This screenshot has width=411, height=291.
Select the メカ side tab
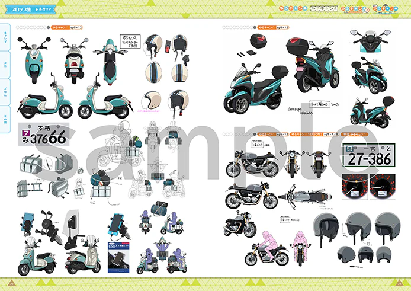5,65
